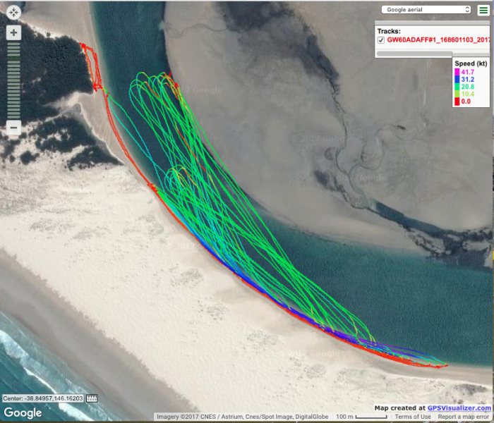Viewport: 494px width, 423px height.
Task: Click the magenta 41.7 speed swatch
Action: 457,72
